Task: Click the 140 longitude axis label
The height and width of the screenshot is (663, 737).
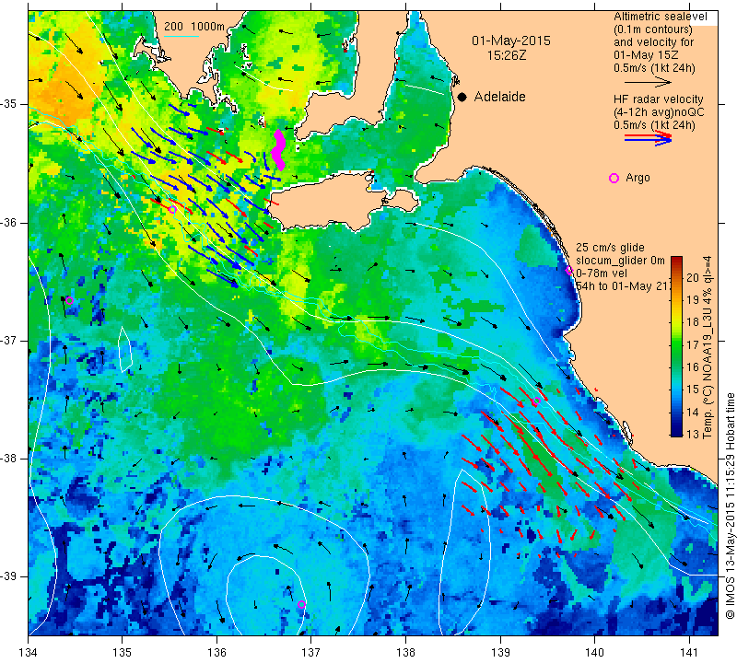Action: pos(594,653)
